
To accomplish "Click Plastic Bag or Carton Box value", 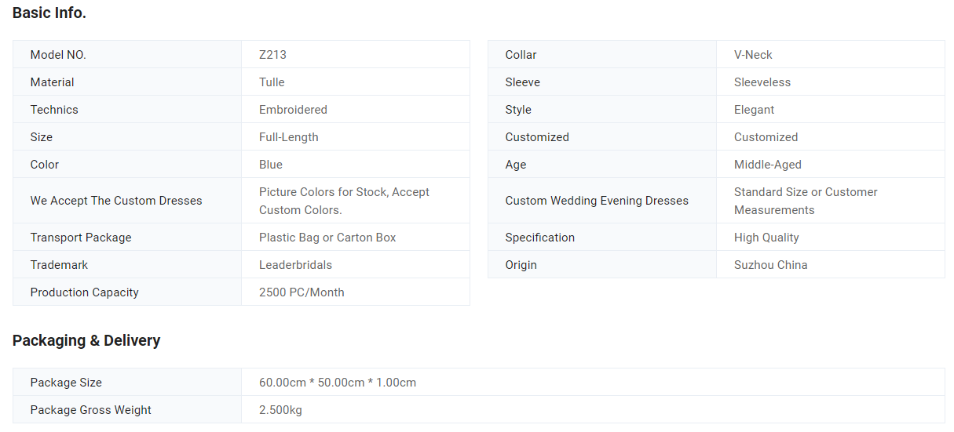I will pos(327,238).
